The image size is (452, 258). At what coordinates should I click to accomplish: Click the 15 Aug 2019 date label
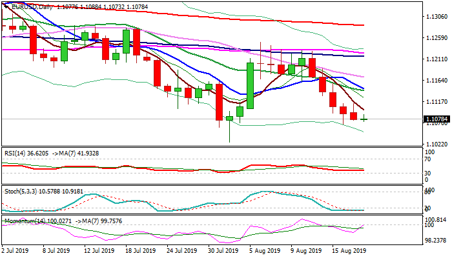click(x=349, y=250)
